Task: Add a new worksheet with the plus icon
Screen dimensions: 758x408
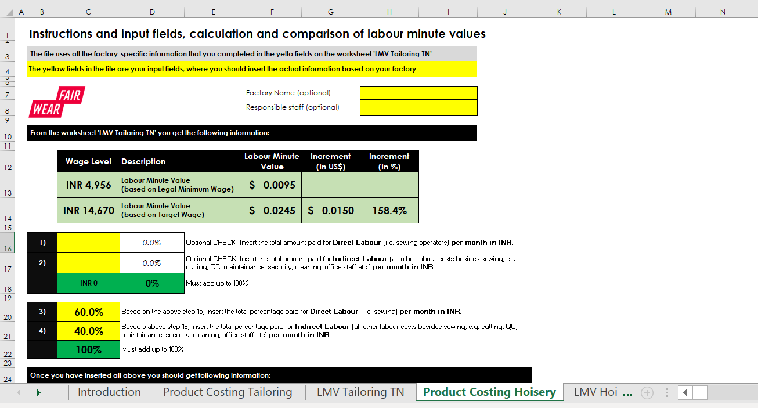Action: (x=647, y=392)
